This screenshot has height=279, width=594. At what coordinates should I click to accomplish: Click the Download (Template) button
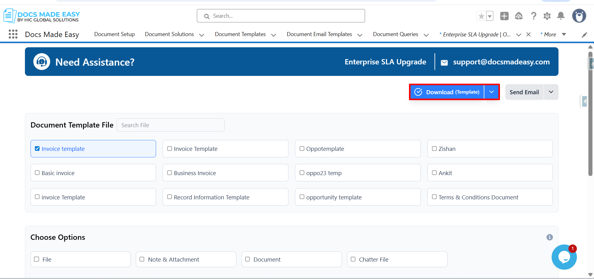(447, 92)
